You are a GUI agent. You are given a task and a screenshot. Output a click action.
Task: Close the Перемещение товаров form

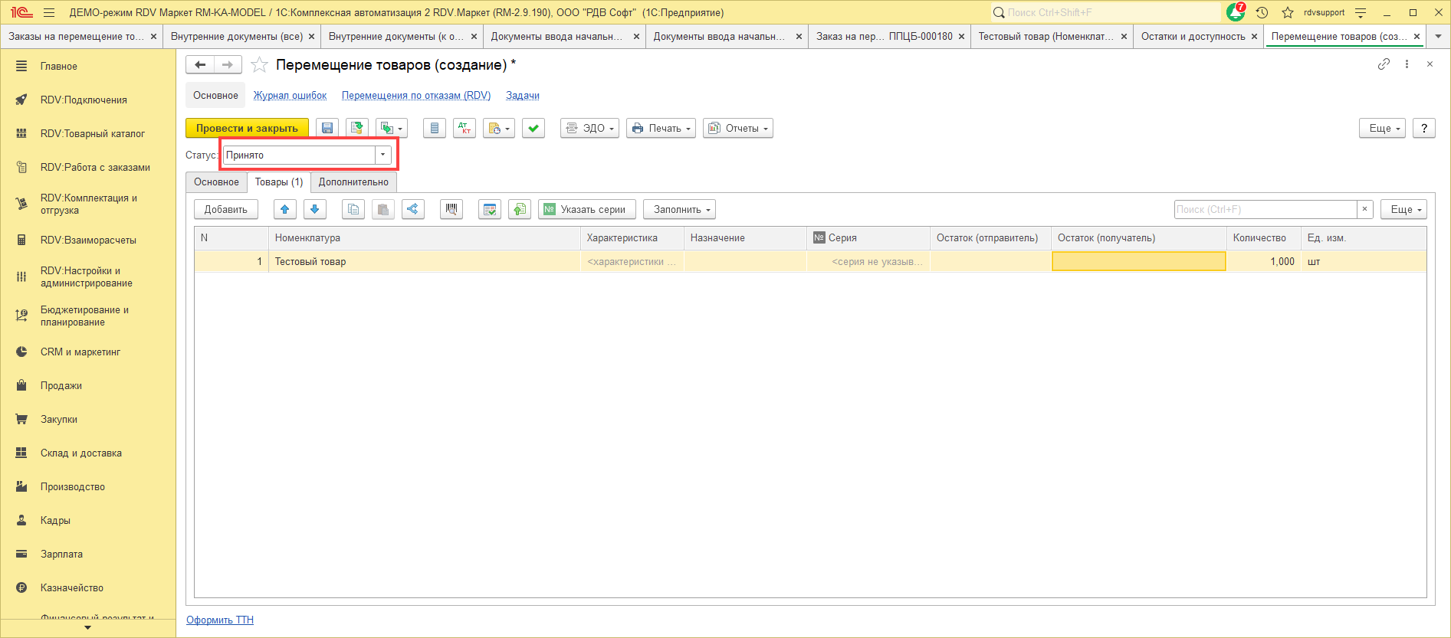[x=1430, y=64]
